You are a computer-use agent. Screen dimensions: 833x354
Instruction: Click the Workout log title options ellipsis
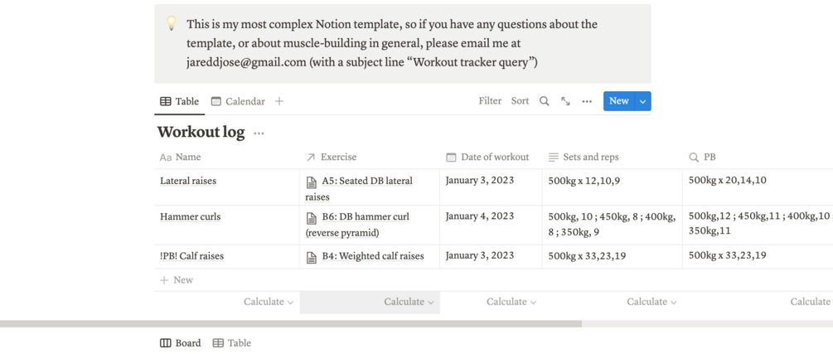[259, 133]
